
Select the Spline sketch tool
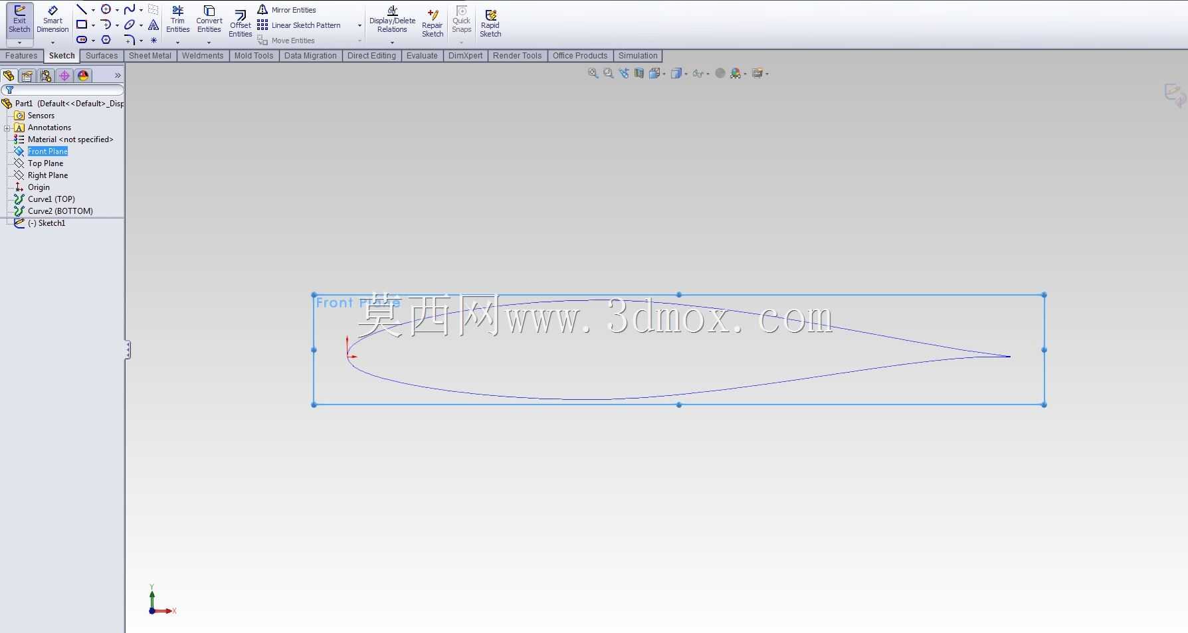(x=130, y=9)
